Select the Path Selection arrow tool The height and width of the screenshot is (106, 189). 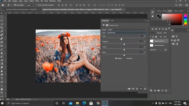coord(2,85)
